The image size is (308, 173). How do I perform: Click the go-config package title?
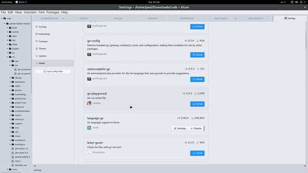pos(93,41)
